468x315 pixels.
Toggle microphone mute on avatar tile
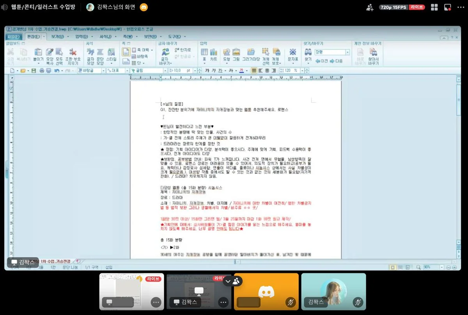(x=358, y=302)
